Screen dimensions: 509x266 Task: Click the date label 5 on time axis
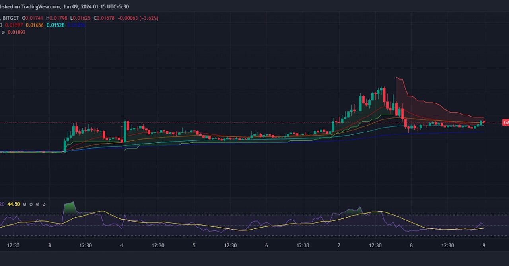click(194, 245)
